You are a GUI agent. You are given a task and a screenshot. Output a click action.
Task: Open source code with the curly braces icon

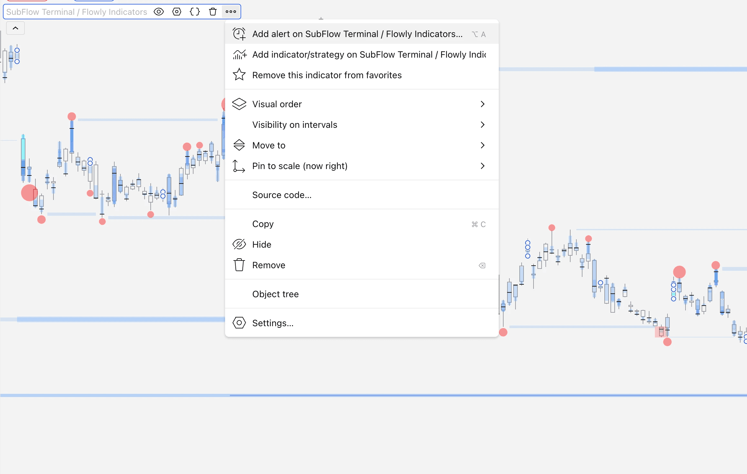point(195,12)
